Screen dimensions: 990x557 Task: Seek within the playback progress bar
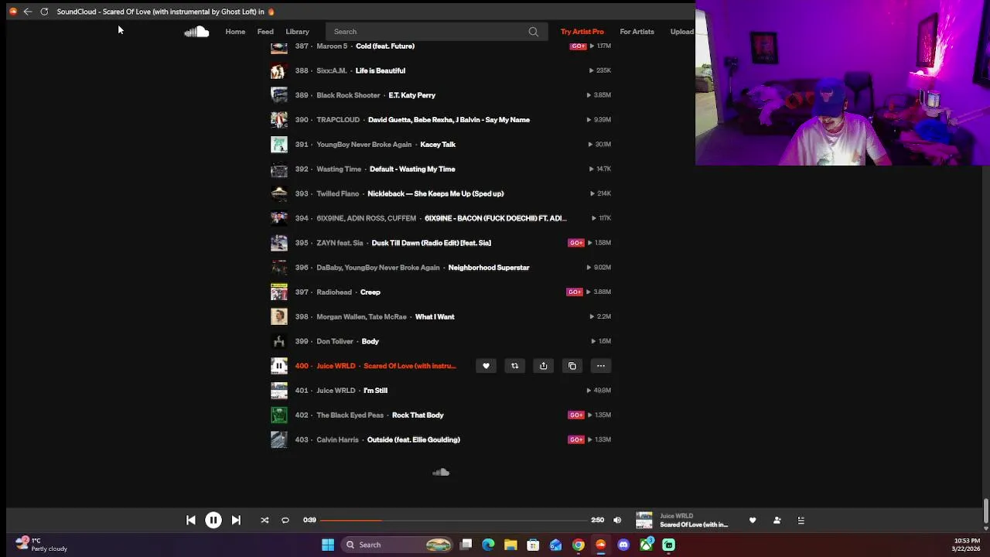point(453,521)
